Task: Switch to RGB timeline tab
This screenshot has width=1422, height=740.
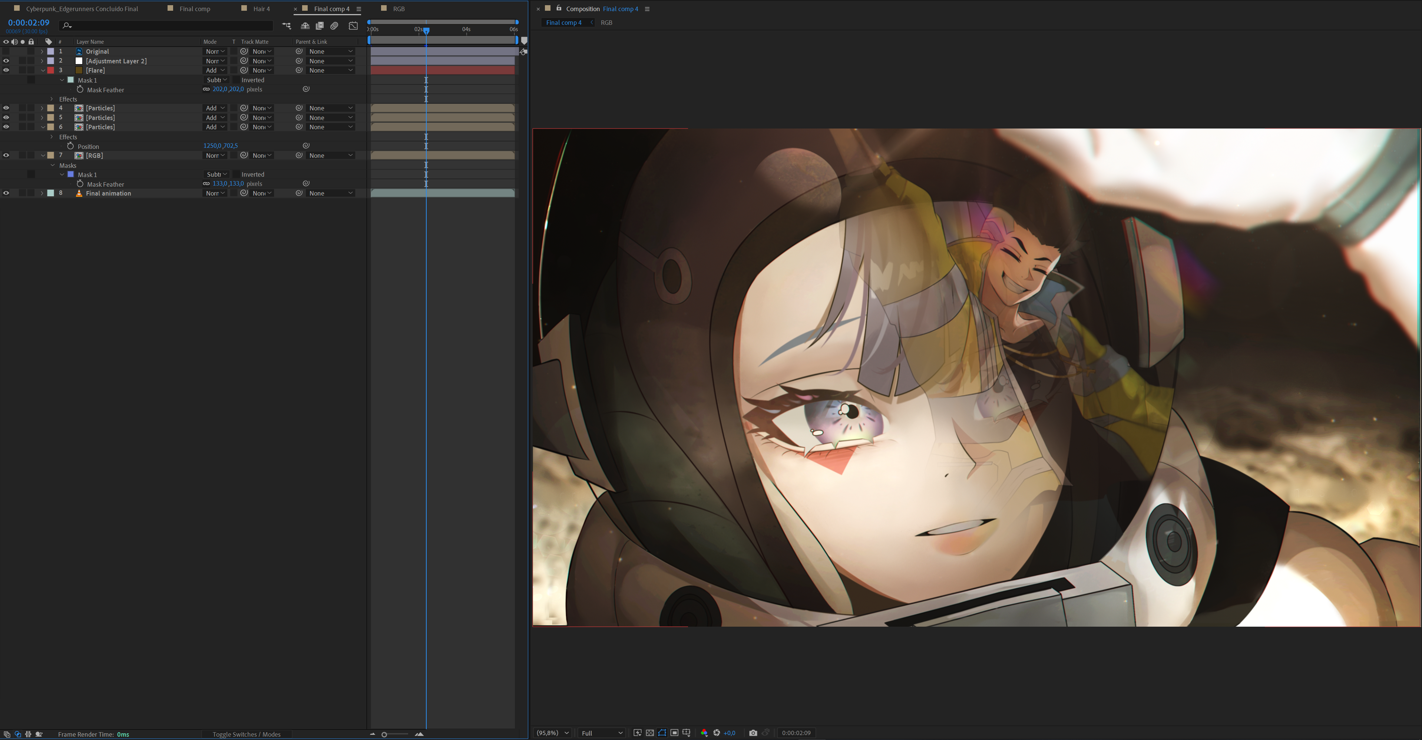Action: pos(399,9)
